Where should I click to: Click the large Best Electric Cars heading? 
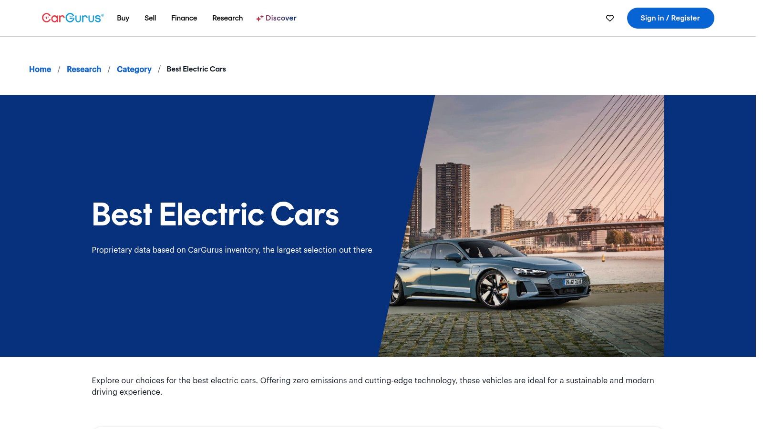coord(216,214)
